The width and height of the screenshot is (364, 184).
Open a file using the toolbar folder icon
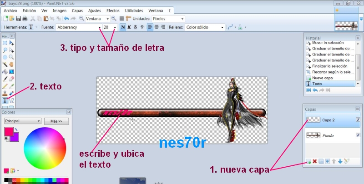click(x=12, y=19)
